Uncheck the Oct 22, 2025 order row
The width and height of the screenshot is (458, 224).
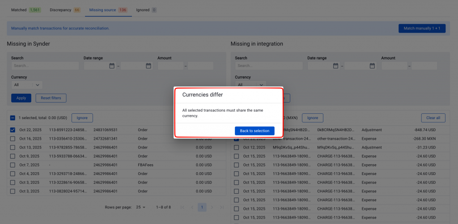tap(13, 130)
